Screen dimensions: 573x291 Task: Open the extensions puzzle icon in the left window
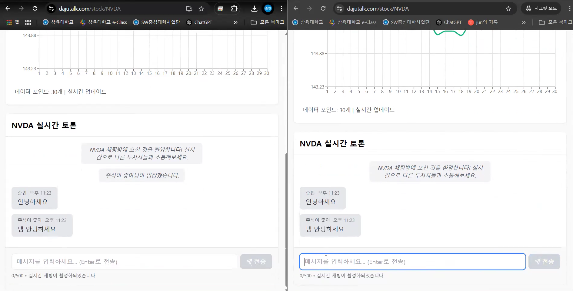[x=234, y=9]
